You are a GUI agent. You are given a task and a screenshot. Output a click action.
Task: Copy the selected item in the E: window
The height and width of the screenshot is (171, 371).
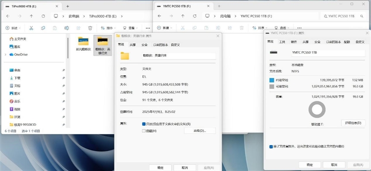tap(43, 28)
